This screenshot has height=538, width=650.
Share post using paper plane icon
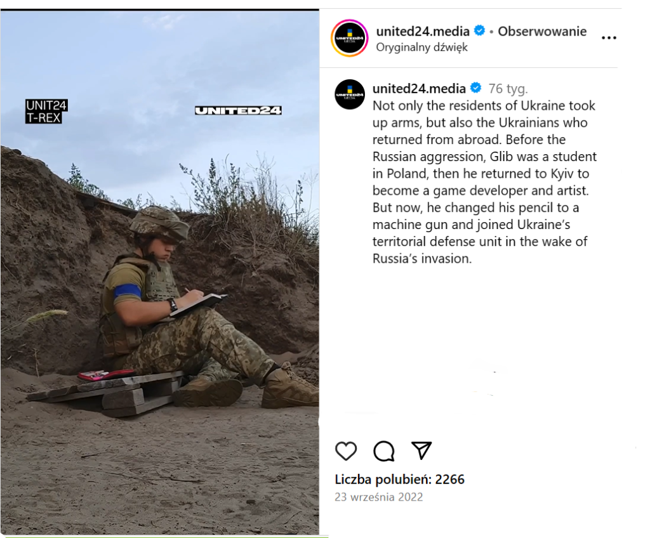421,450
